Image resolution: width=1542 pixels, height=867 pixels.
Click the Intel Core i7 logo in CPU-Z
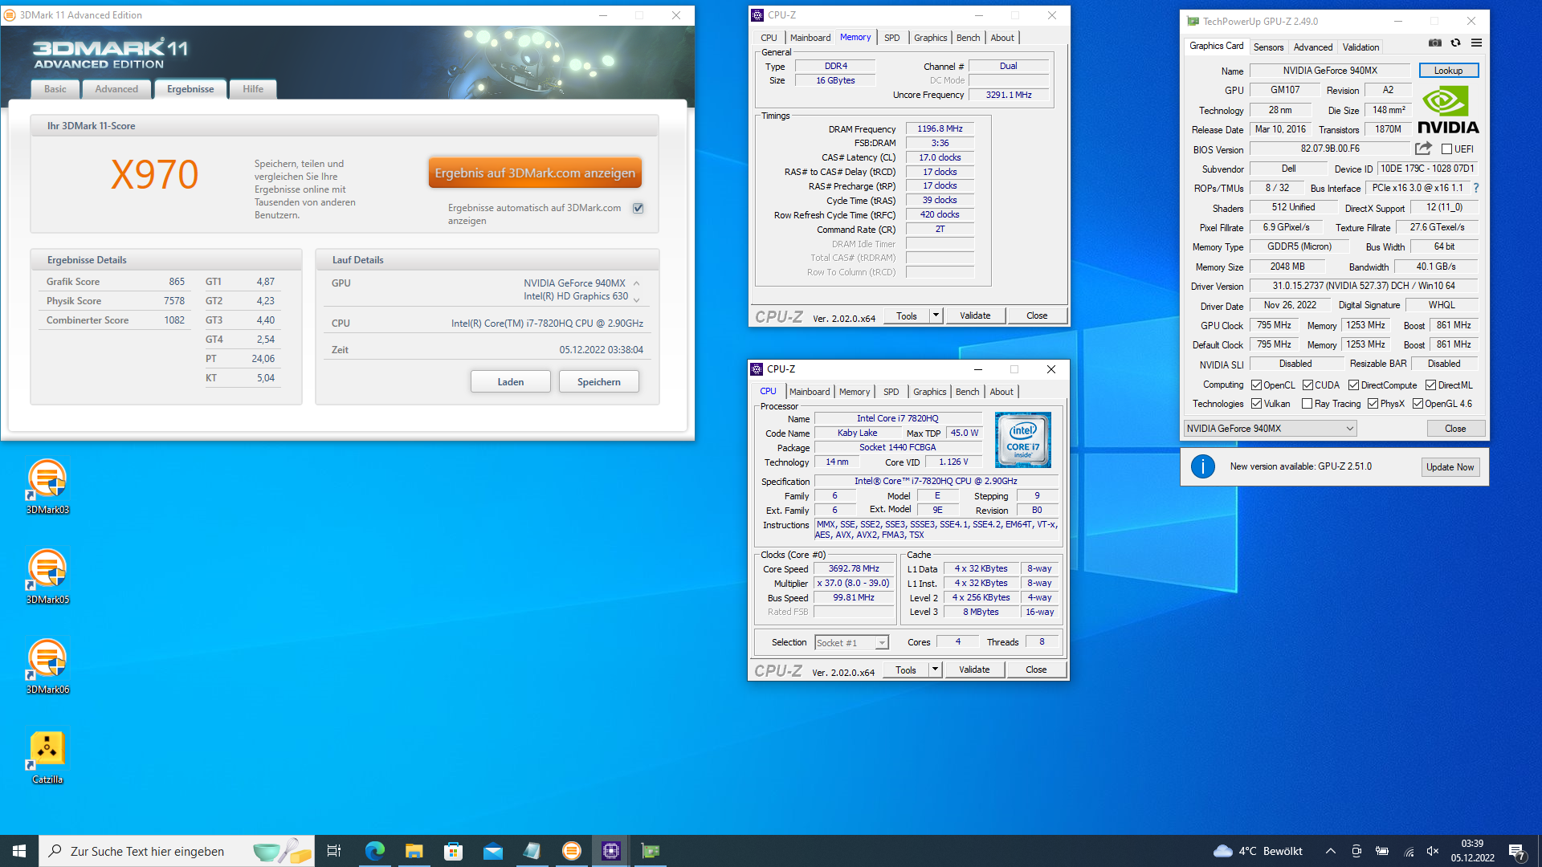click(1022, 440)
